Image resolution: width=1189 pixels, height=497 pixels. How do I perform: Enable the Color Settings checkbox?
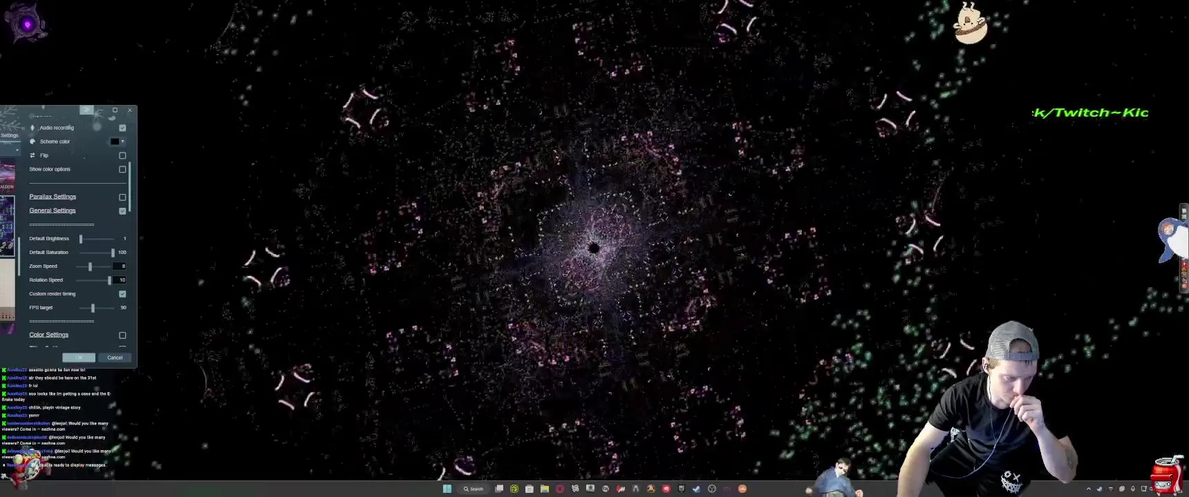(x=122, y=335)
